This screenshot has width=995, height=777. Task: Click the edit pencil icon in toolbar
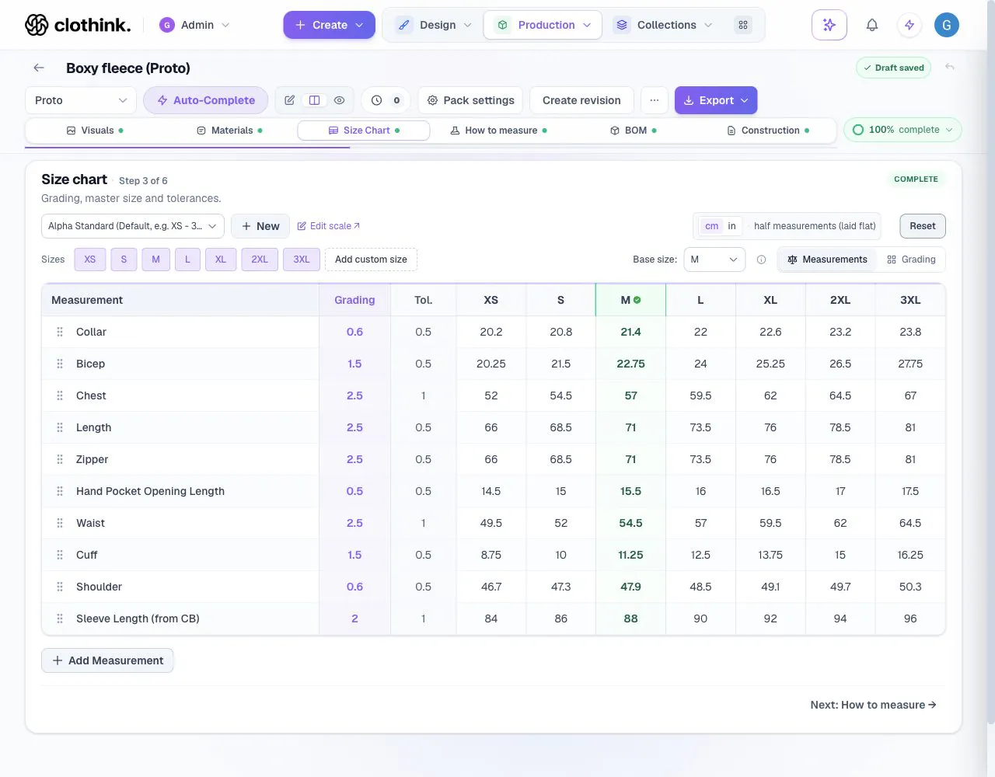coord(290,100)
